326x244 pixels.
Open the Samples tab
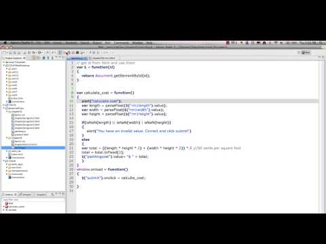pyautogui.click(x=25, y=195)
